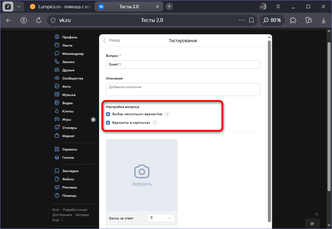
Task: Click the vk.ru address bar
Action: pyautogui.click(x=152, y=20)
